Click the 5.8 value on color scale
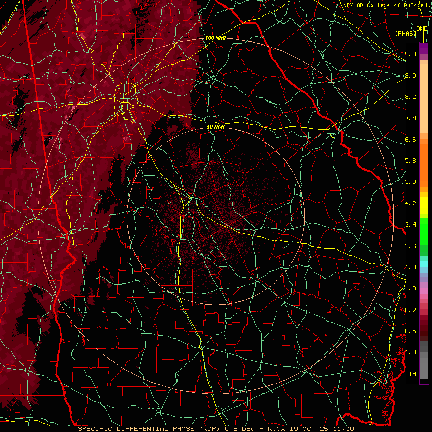The image size is (432, 432). (x=410, y=161)
